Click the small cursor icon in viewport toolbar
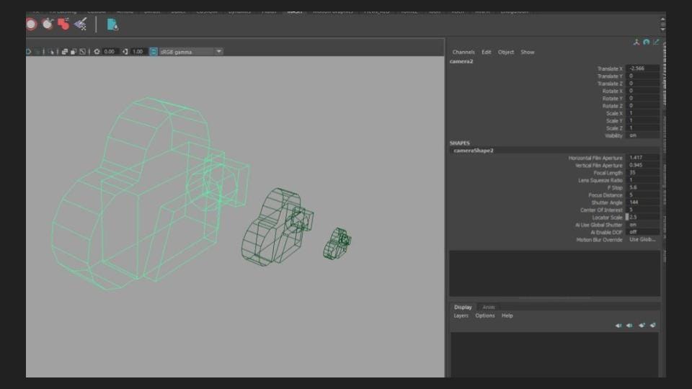Image resolution: width=692 pixels, height=389 pixels. (52, 52)
